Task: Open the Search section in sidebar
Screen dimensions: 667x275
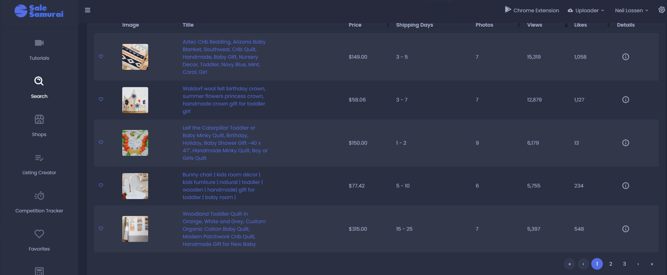Action: (39, 88)
